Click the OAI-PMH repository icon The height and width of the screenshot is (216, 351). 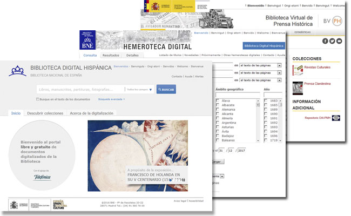pyautogui.click(x=336, y=118)
